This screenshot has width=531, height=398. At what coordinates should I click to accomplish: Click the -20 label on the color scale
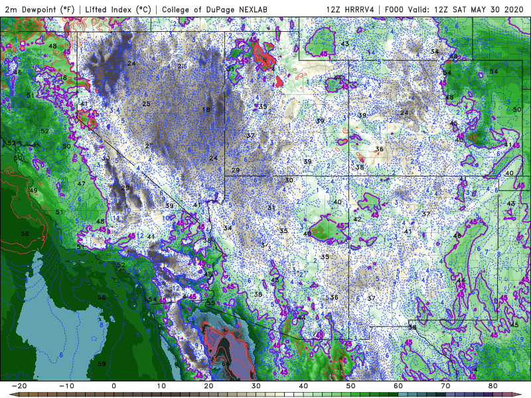tap(19, 386)
